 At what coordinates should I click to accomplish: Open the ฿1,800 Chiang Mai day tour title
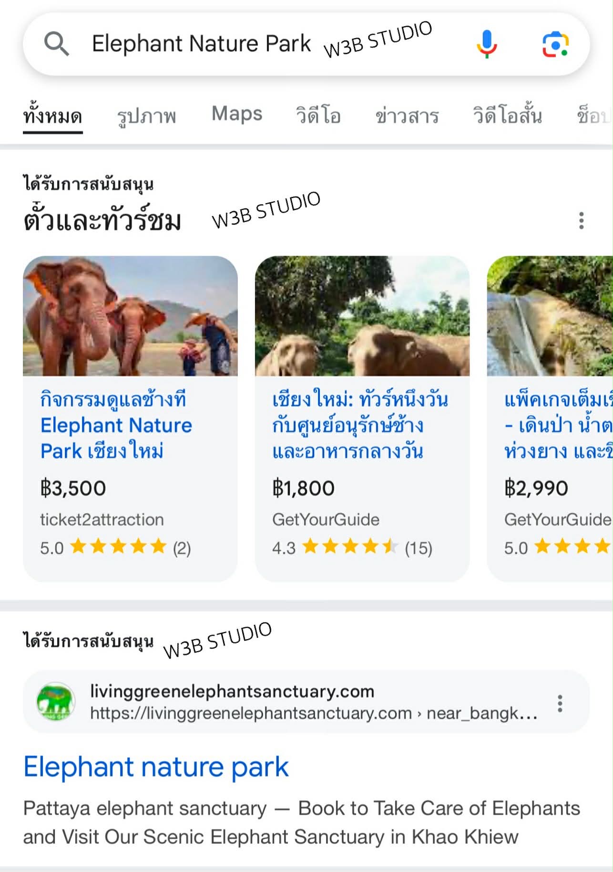coord(360,425)
